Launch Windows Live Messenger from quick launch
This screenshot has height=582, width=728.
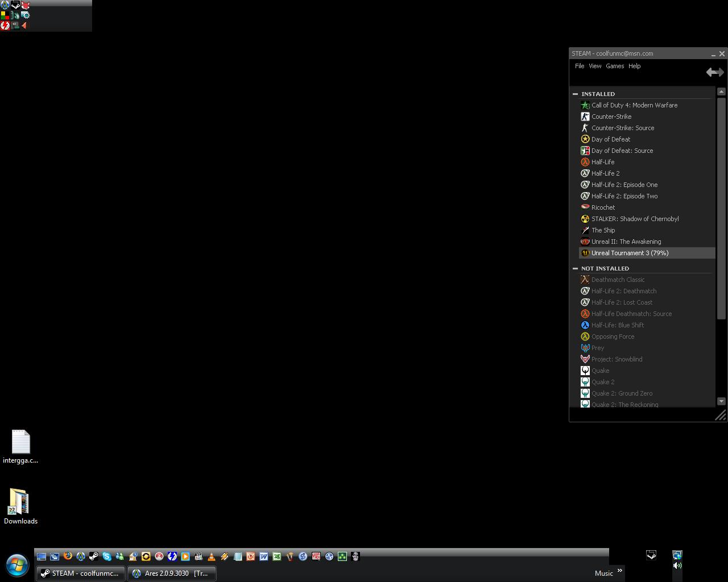120,556
